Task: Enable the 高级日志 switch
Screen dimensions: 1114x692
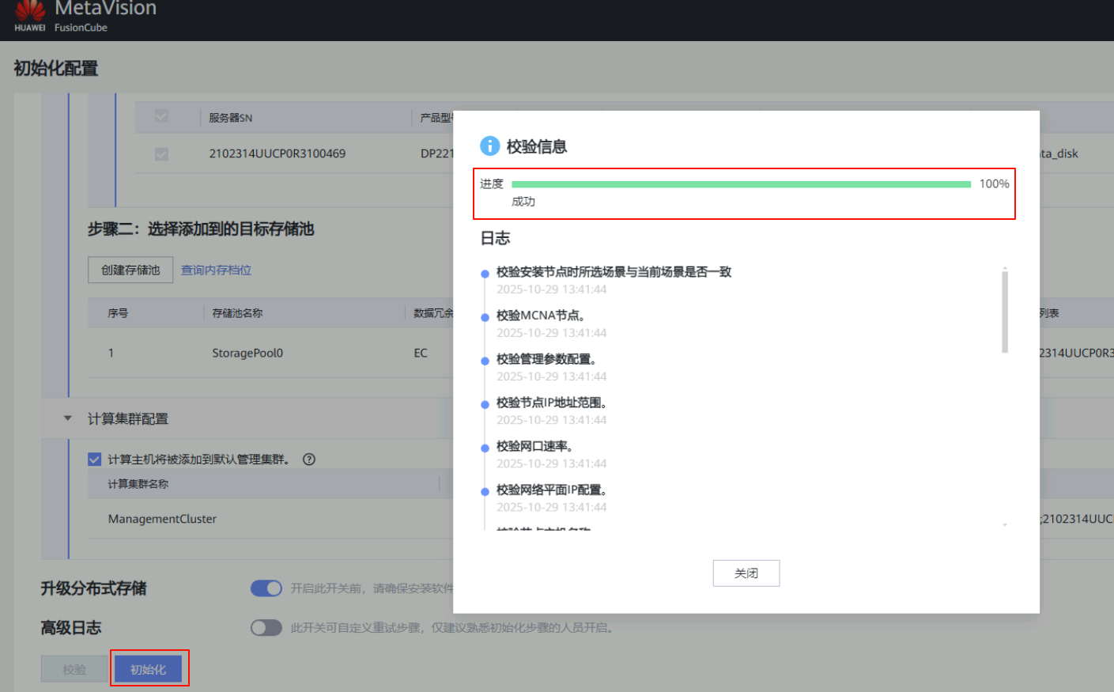Action: [266, 628]
